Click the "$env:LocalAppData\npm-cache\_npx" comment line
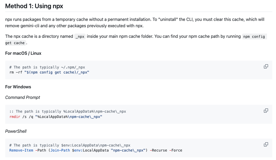 point(70,145)
